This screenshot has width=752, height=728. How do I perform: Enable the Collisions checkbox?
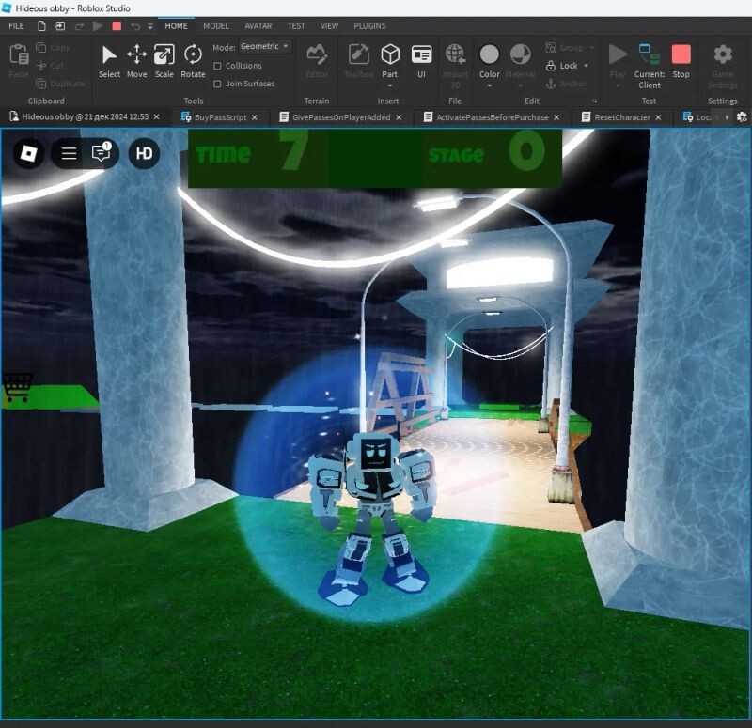[218, 66]
